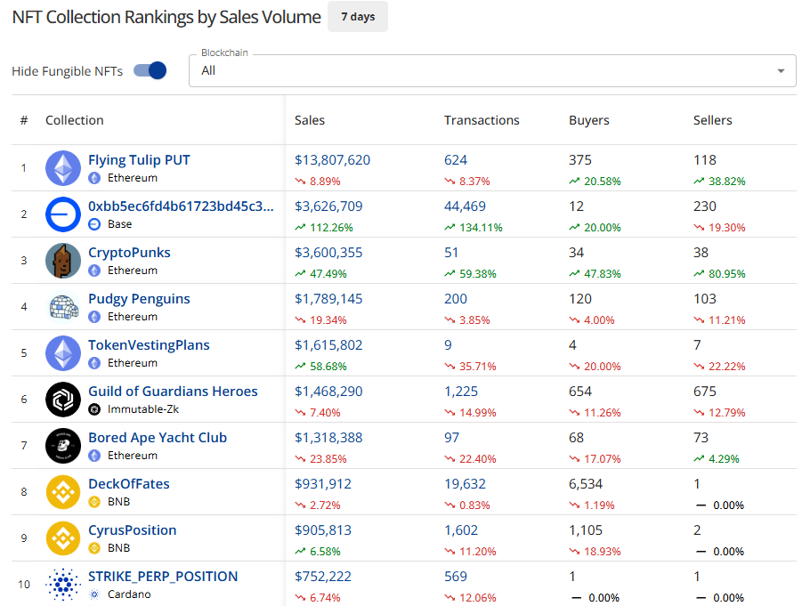This screenshot has height=606, width=802.
Task: Click the Sellers column header
Action: pyautogui.click(x=712, y=120)
